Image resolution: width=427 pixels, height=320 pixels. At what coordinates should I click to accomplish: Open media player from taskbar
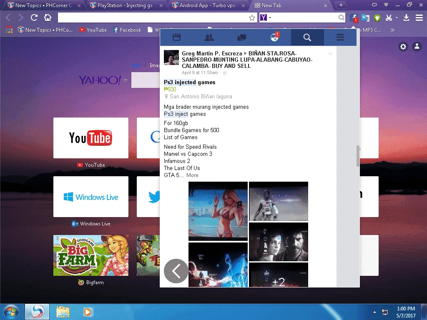coord(88,312)
